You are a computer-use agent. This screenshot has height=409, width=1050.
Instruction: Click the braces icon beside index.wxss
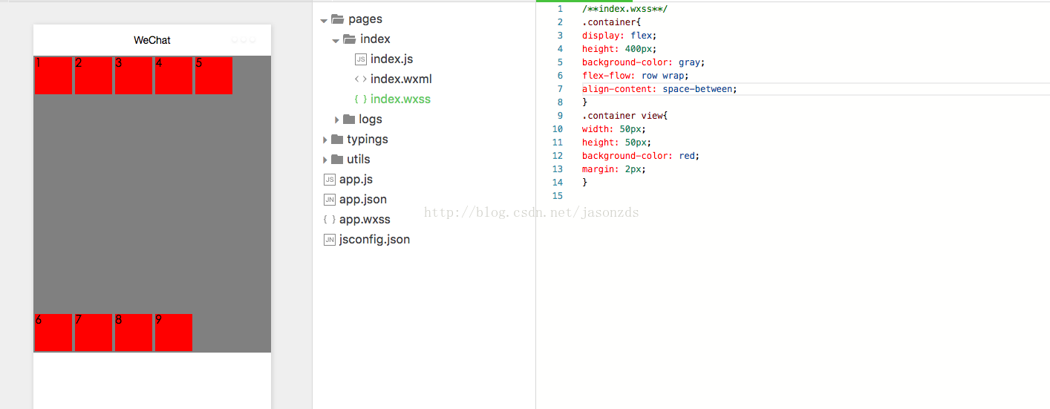point(360,99)
